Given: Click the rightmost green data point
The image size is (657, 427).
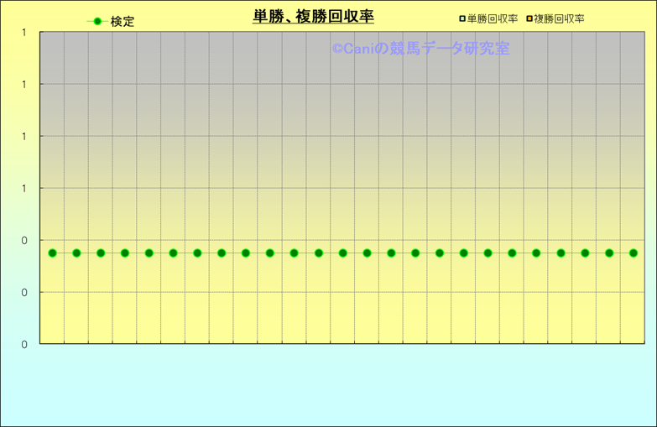Looking at the screenshot, I should tap(634, 253).
